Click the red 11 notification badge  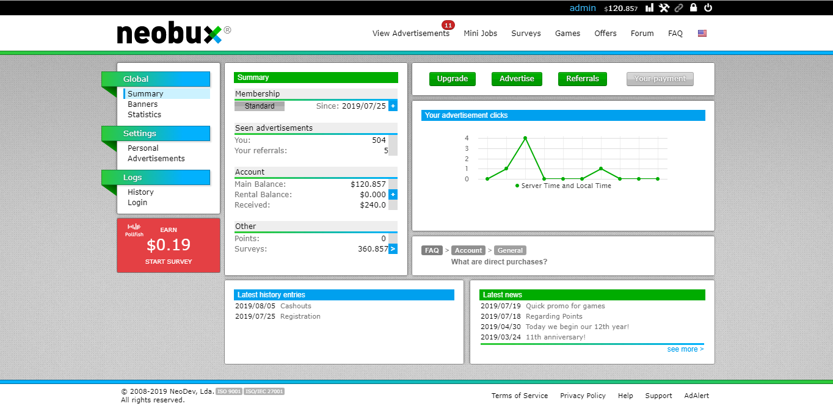448,25
